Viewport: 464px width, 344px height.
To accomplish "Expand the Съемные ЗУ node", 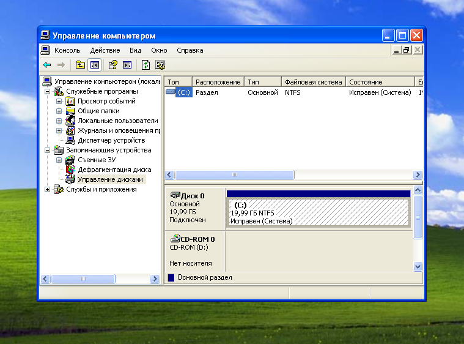I will pos(59,160).
